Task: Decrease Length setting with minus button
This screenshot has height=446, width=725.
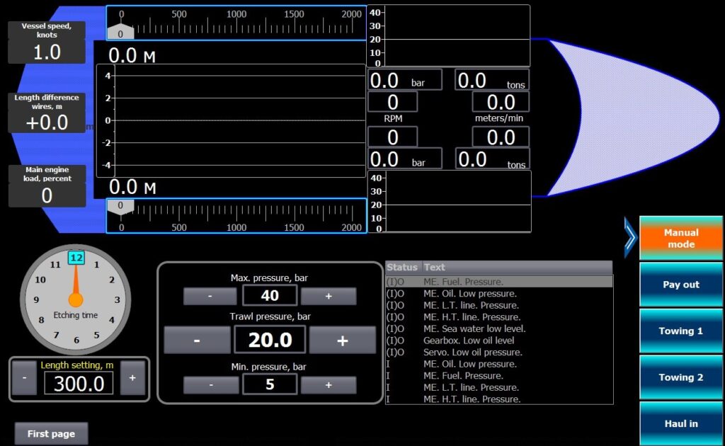Action: [24, 379]
